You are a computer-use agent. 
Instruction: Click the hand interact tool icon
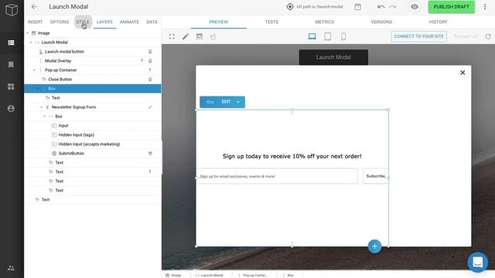(213, 36)
